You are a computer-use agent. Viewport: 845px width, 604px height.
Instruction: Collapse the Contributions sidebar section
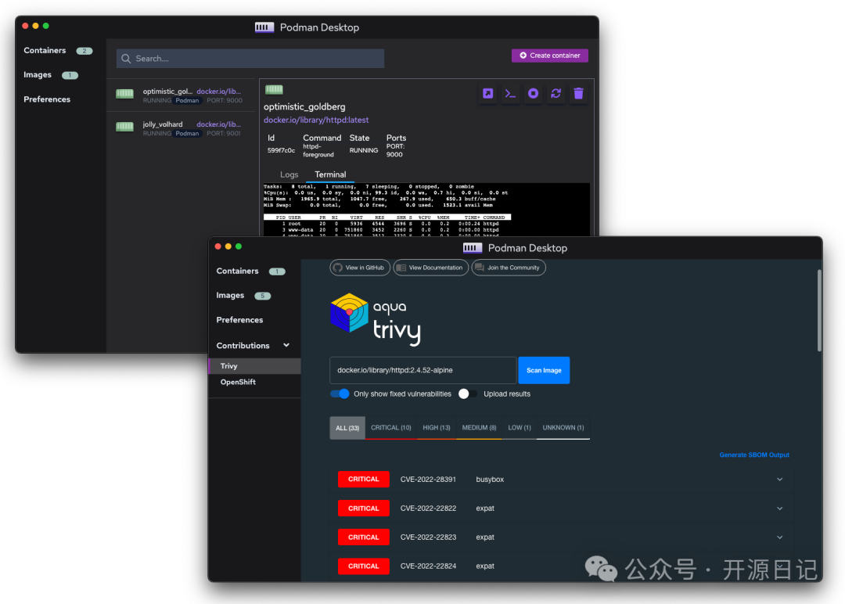286,345
